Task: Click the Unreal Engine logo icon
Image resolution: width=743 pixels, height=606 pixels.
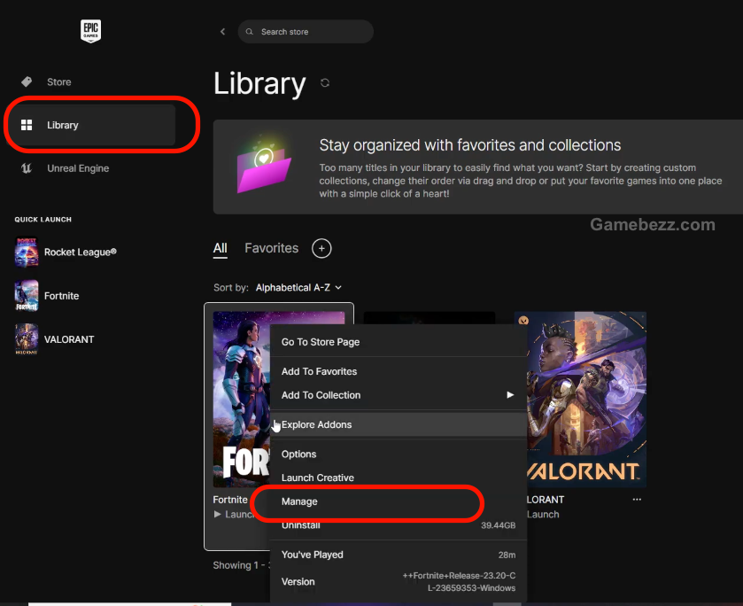Action: pos(27,167)
